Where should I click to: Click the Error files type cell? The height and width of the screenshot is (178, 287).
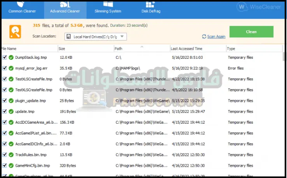click(236, 68)
